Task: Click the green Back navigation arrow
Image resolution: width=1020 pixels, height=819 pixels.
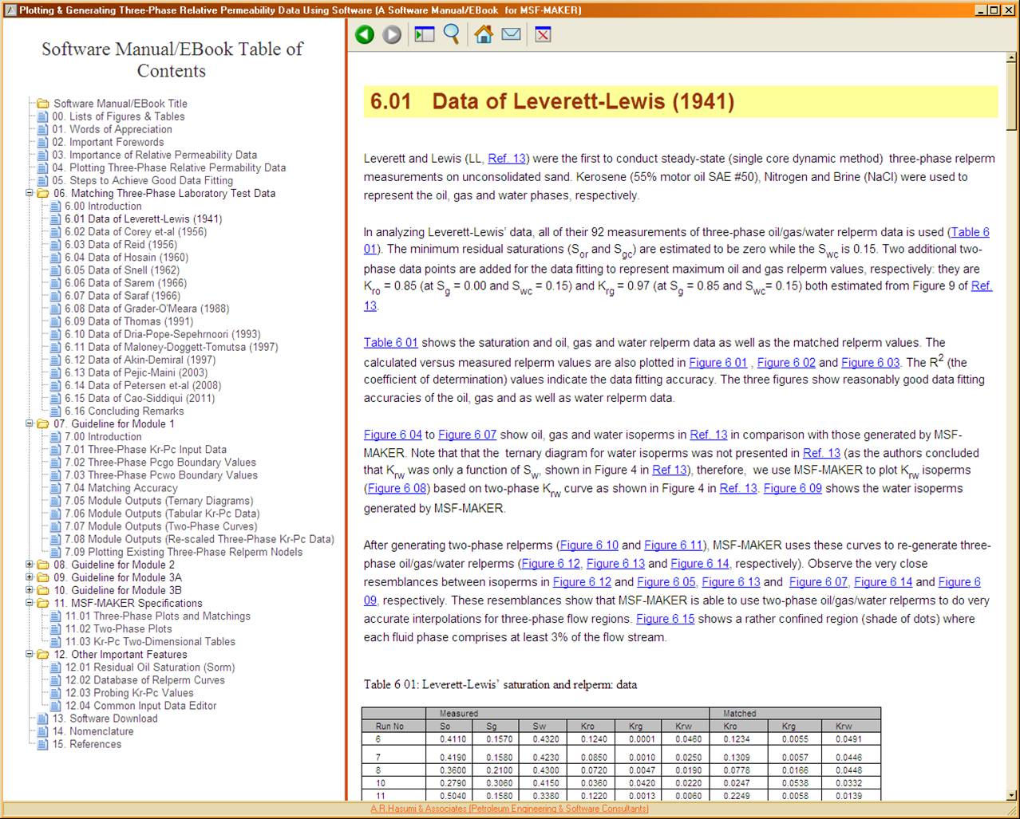Action: click(x=365, y=34)
